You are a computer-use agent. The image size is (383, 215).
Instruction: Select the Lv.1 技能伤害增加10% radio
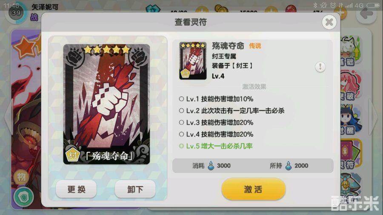click(x=181, y=99)
